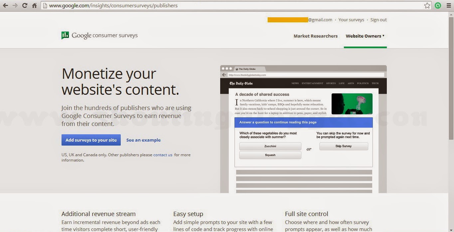454x232 pixels.
Task: Click the Full site control heading
Action: [x=306, y=214]
